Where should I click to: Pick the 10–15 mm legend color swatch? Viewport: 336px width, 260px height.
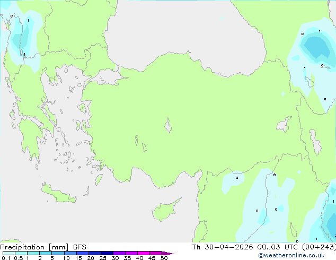coord(70,253)
